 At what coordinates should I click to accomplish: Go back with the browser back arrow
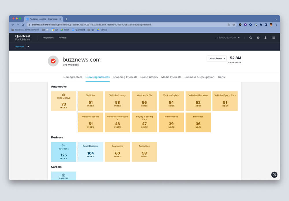pyautogui.click(x=13, y=25)
